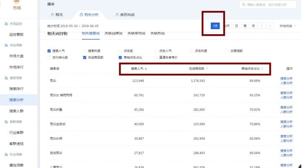Screen dimensions: 303x168
Task: Open the 所有终端 dropdown
Action: pos(288,26)
